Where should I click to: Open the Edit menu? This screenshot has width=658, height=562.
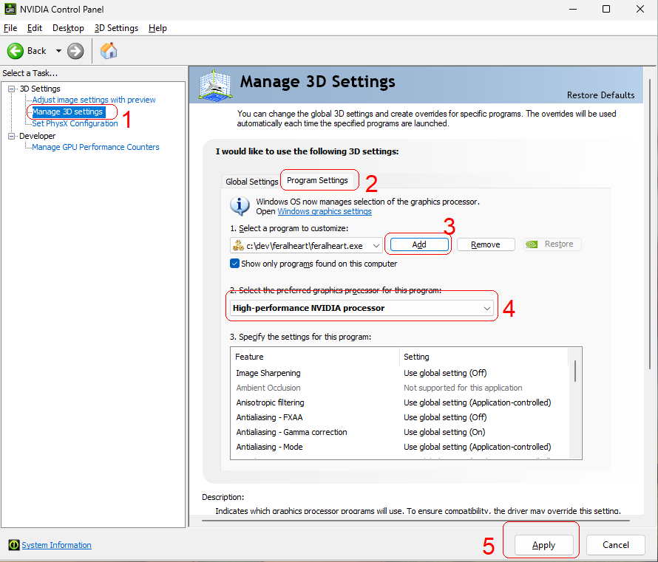tap(35, 28)
